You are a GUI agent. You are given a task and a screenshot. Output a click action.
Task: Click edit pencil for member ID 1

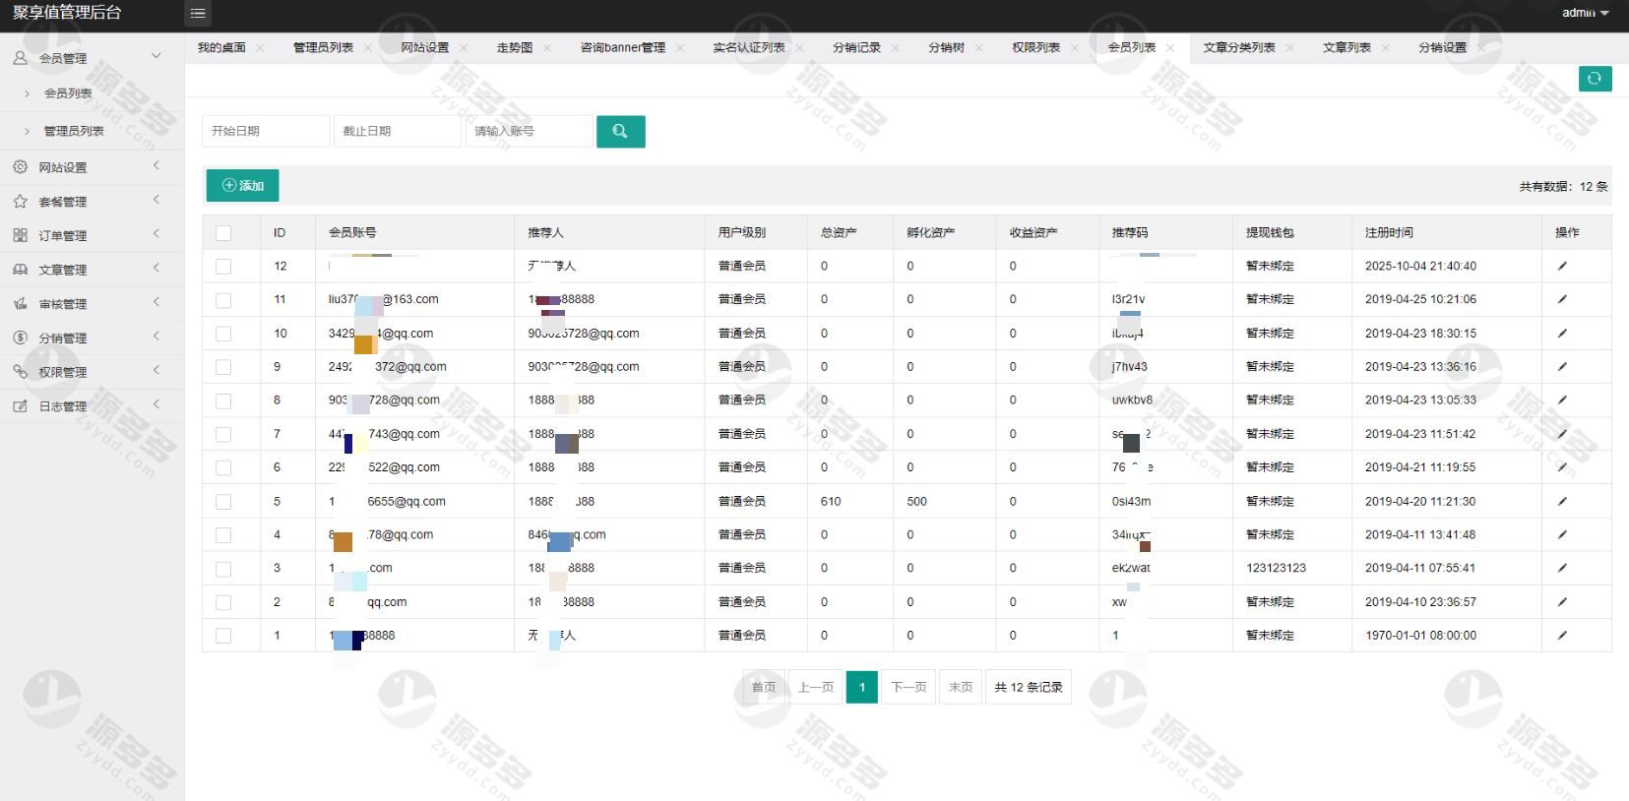1562,636
